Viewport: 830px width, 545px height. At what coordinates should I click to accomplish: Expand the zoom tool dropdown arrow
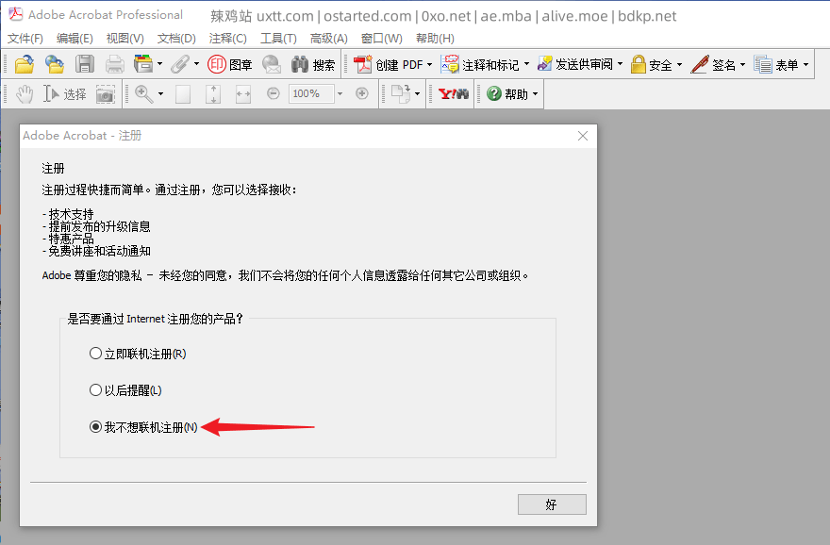point(161,94)
